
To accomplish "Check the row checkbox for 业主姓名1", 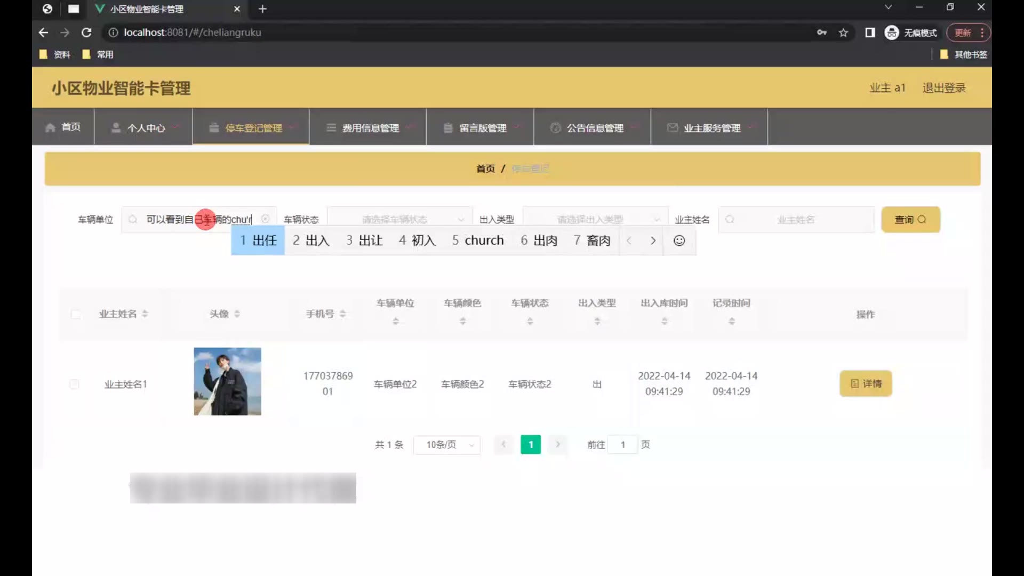I will click(74, 384).
